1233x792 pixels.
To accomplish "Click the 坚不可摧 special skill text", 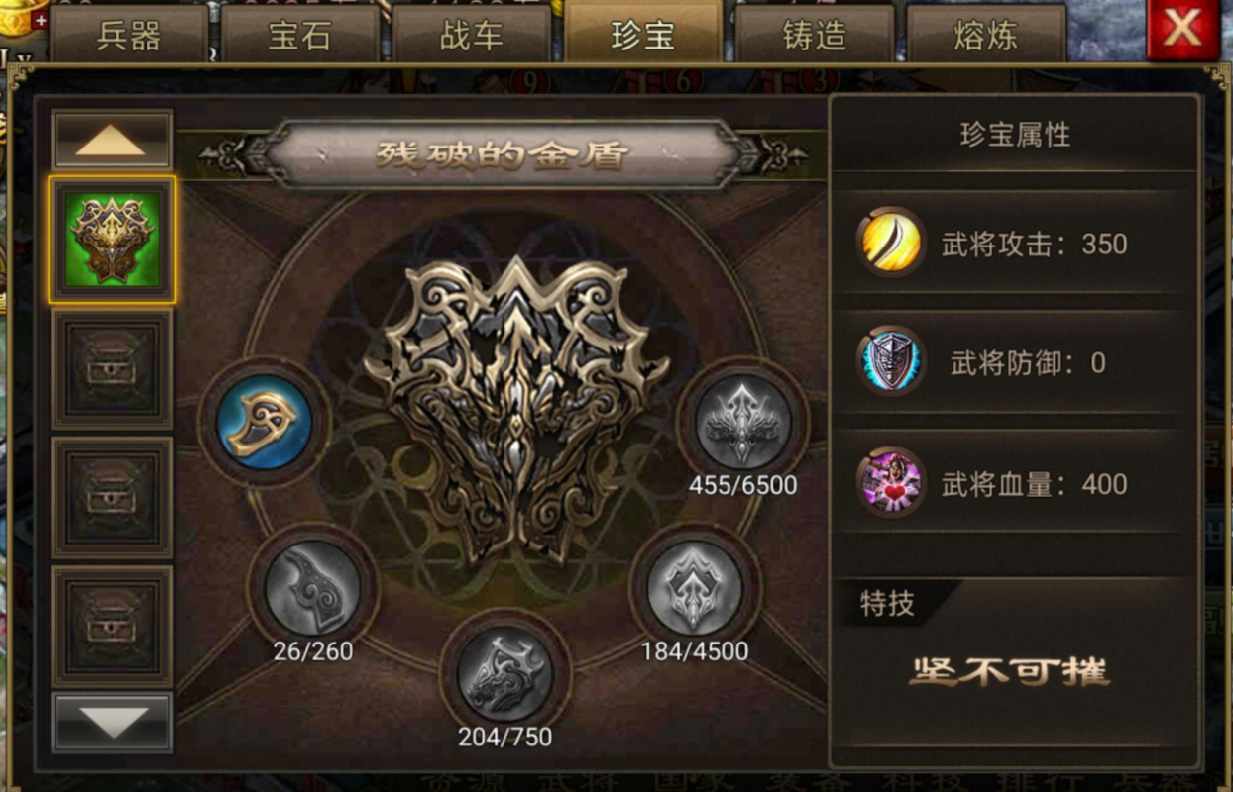I will click(1010, 671).
